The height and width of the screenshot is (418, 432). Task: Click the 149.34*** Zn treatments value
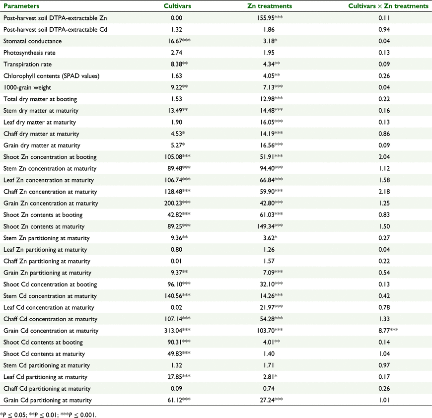tap(270, 226)
